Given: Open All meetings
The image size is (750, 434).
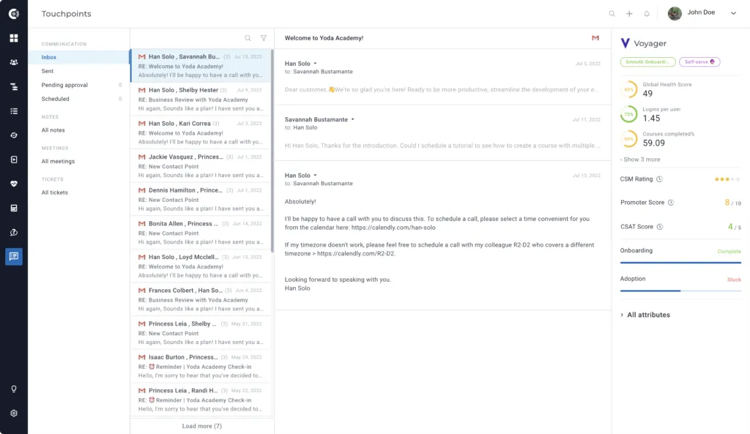Looking at the screenshot, I should tap(58, 162).
